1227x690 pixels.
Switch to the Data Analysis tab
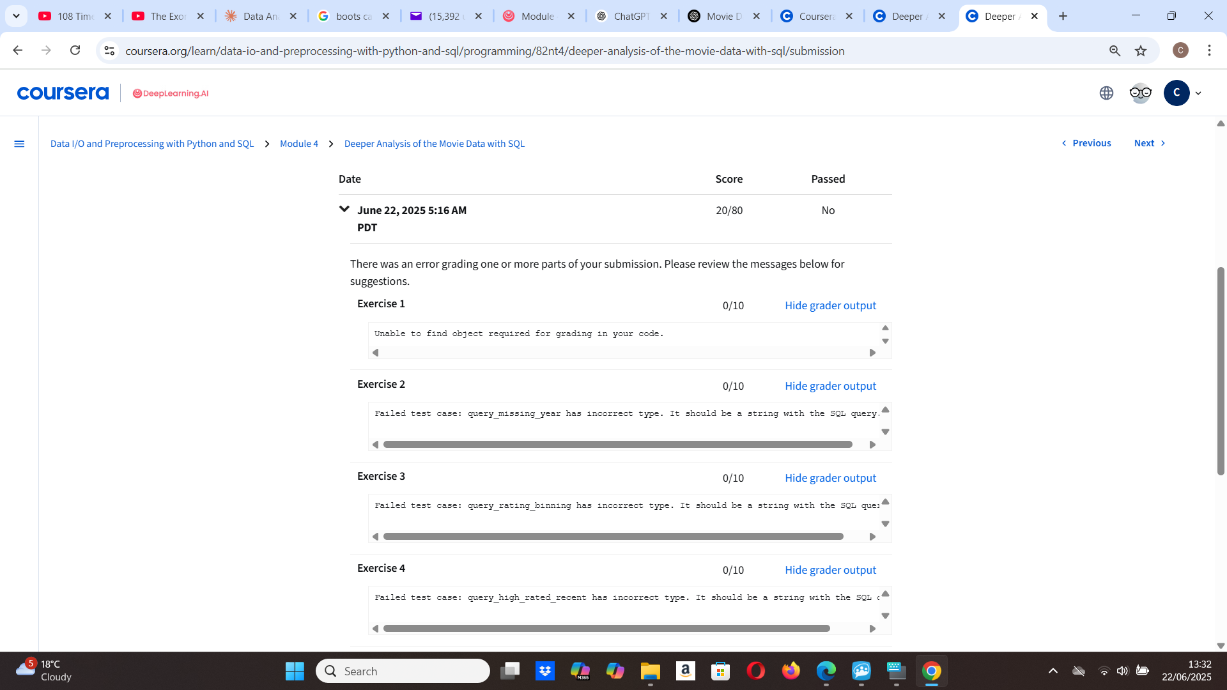pyautogui.click(x=259, y=16)
